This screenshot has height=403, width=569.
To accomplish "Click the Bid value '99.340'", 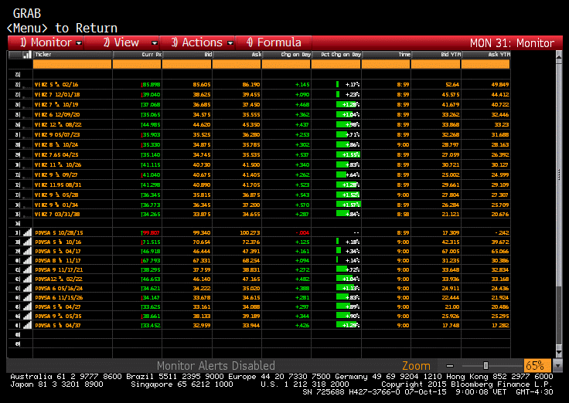I will [x=202, y=232].
